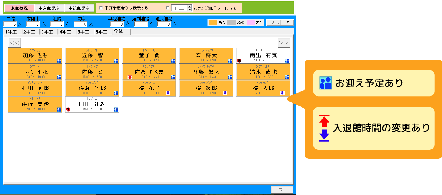Click pickup icon on 小池 亜衣 card
This screenshot has width=442, height=195.
click(59, 77)
